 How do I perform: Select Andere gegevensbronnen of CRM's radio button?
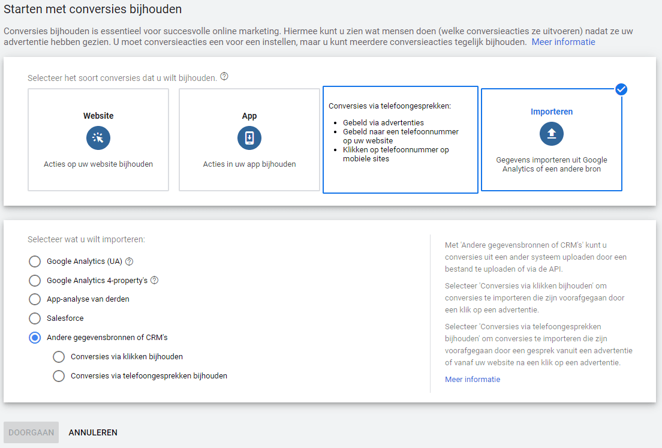click(x=35, y=338)
